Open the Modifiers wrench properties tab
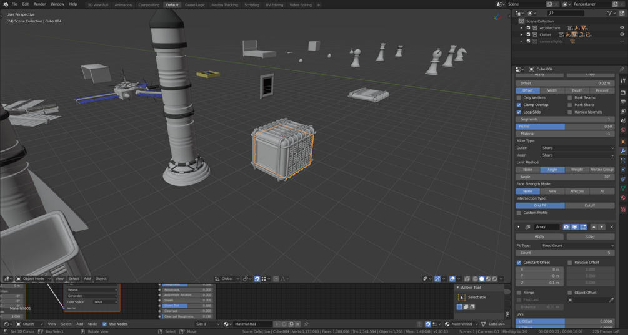This screenshot has width=628, height=335. click(x=623, y=151)
